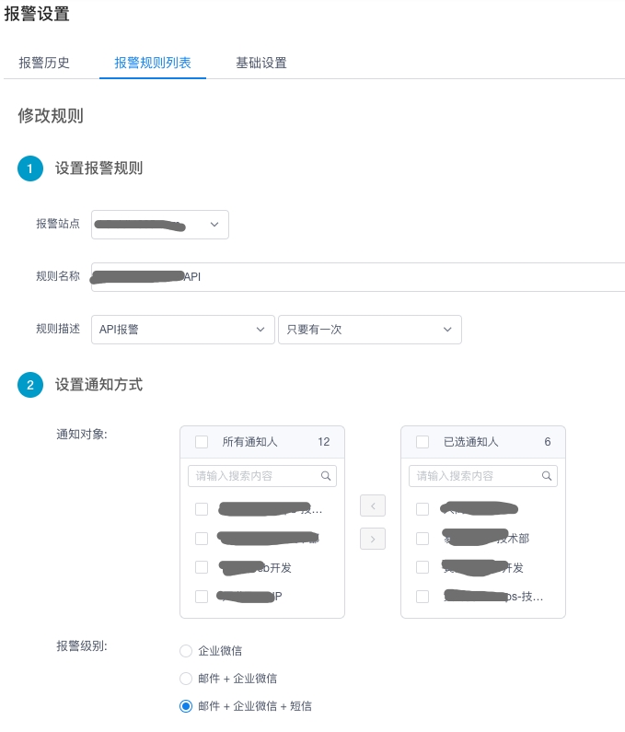This screenshot has width=625, height=732.
Task: Click right arrow transfer button
Action: coord(372,539)
